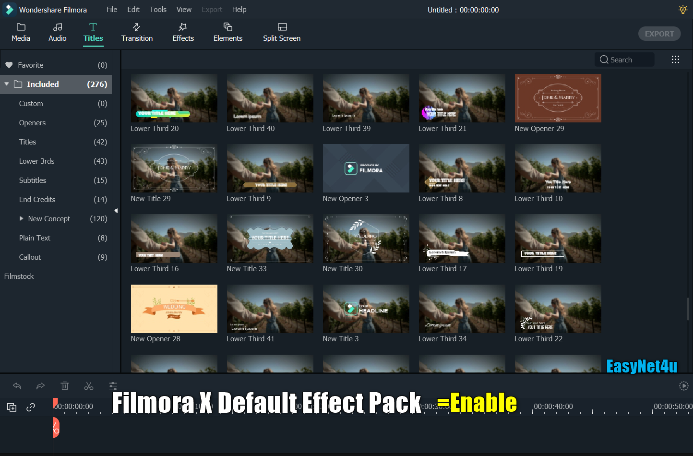Undo the last action

17,385
